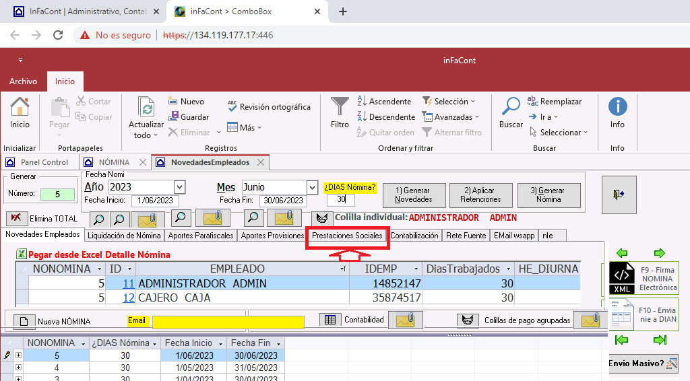Open the Buscar magnifier tool
Viewport: 690px width, 381px height.
coord(511,106)
